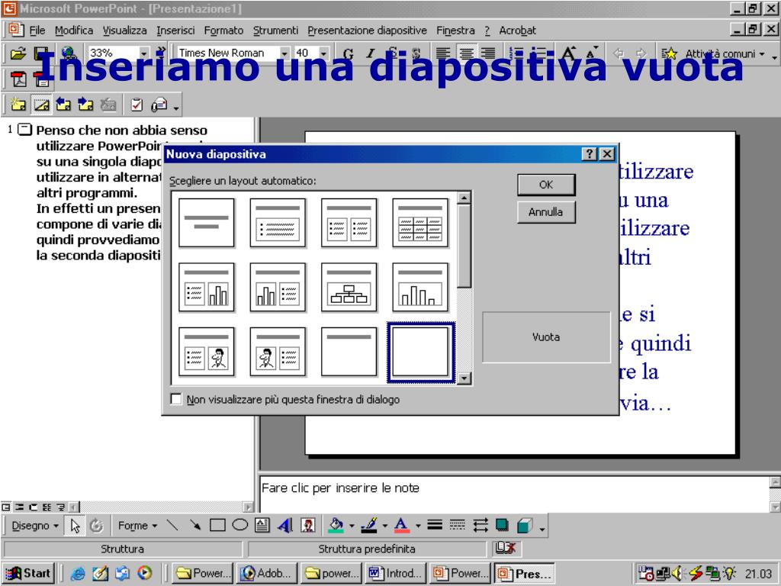781x586 pixels.
Task: Launch Windows Media Player from quick launch
Action: 144,574
